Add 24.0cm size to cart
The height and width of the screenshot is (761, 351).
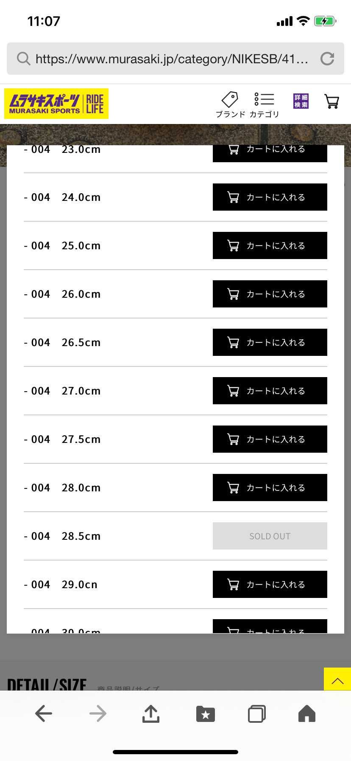coord(270,197)
